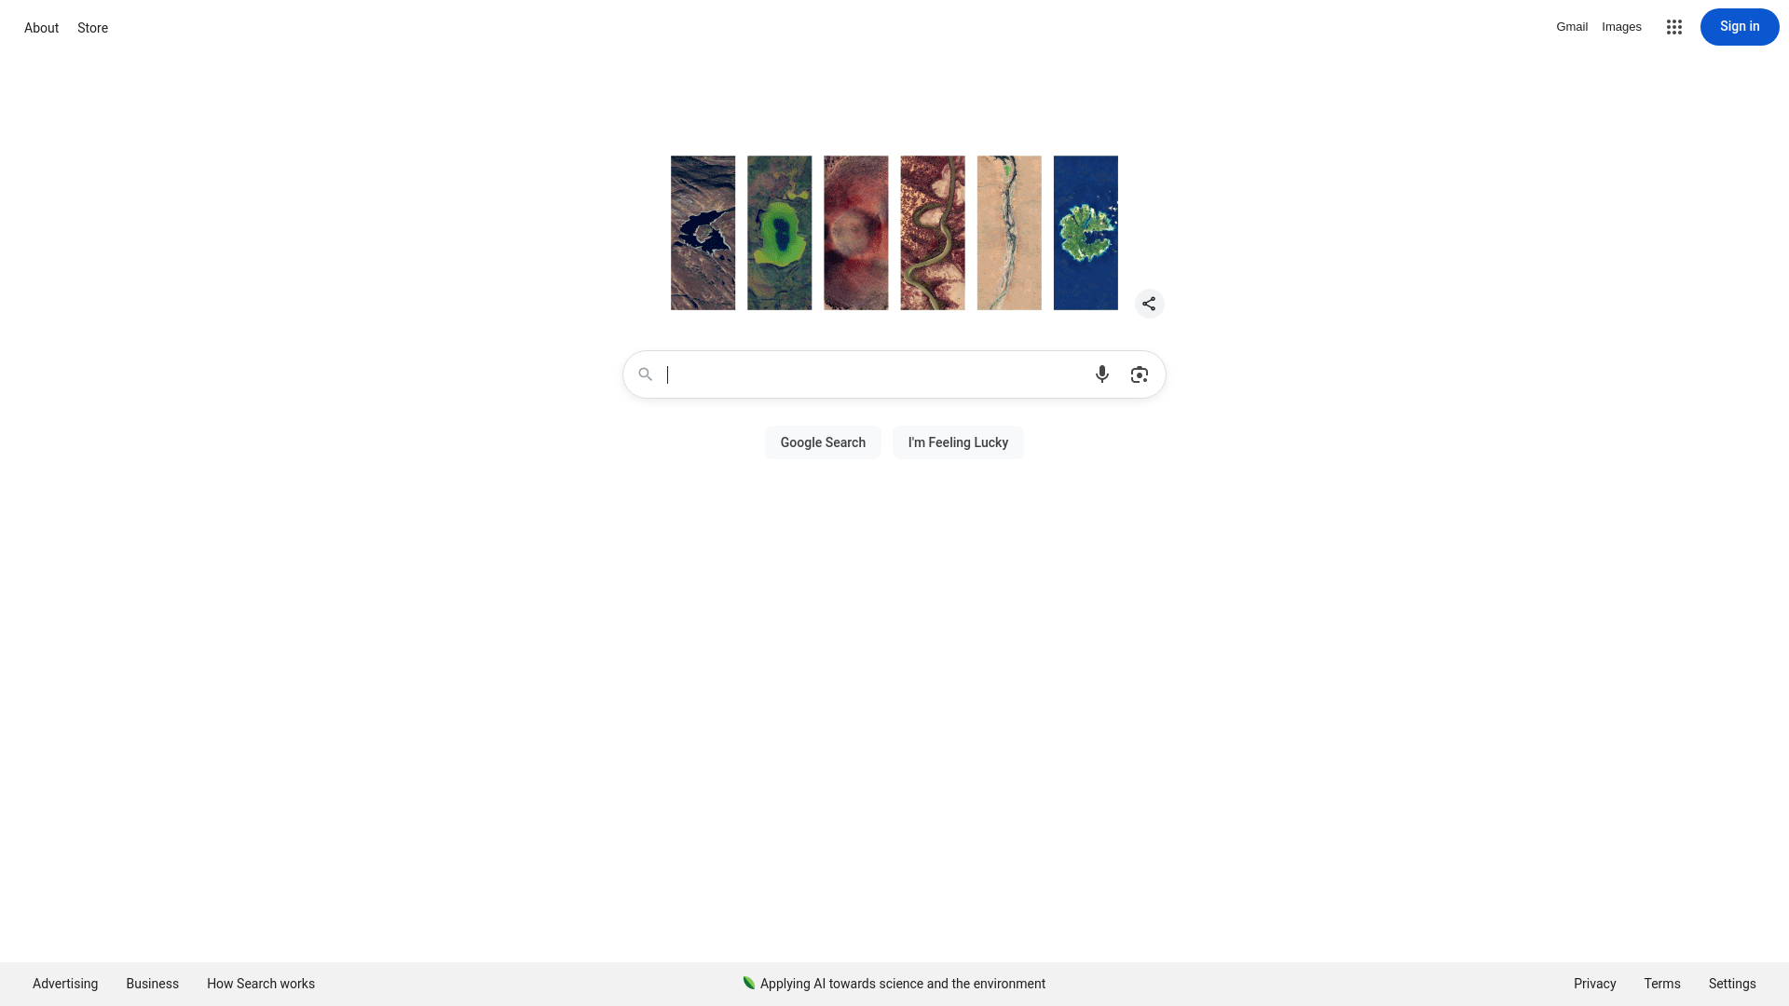Open How Search works link
1789x1006 pixels.
click(x=261, y=984)
